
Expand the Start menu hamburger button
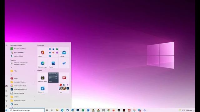[7, 45]
